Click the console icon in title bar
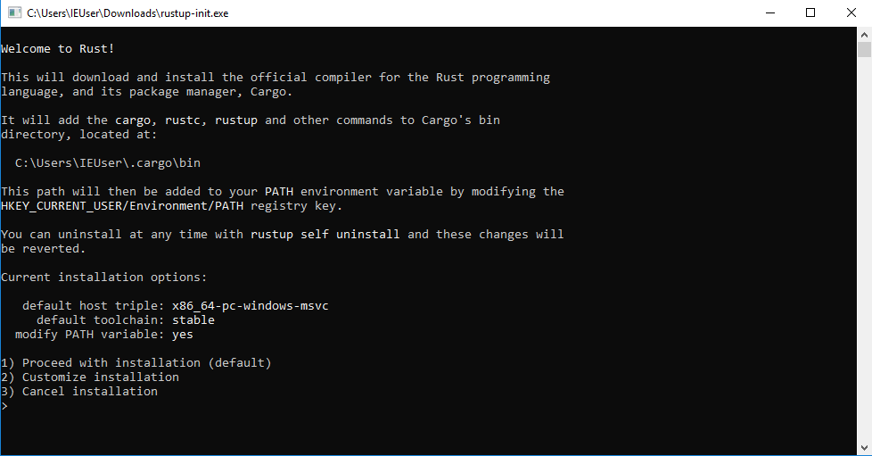This screenshot has width=872, height=456. [x=14, y=12]
